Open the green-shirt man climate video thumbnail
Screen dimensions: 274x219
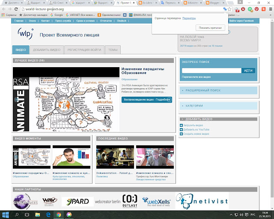point(71,157)
